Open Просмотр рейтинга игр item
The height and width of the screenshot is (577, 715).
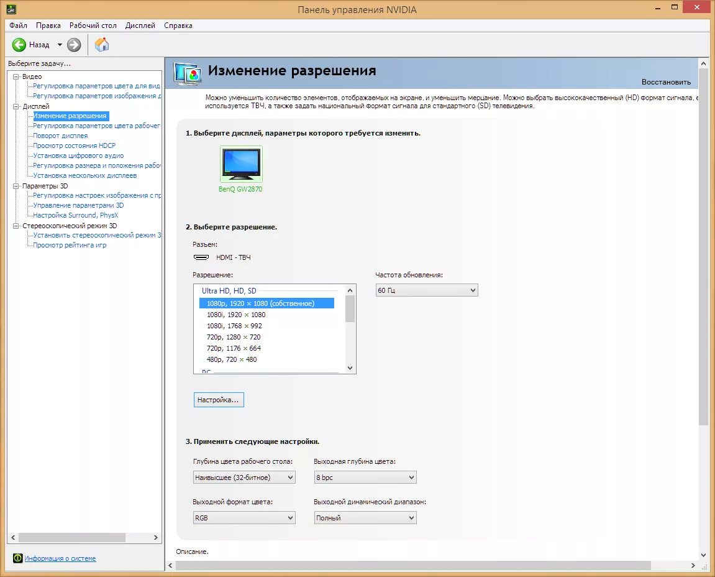click(x=70, y=245)
